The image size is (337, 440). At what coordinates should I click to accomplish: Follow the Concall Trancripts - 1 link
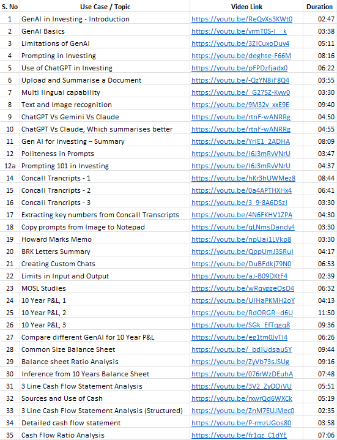243,178
